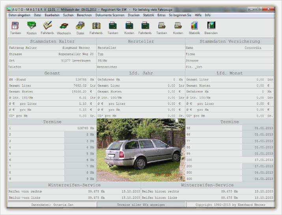Open the Statistik bar chart icon
282x215 pixels.
[194, 26]
